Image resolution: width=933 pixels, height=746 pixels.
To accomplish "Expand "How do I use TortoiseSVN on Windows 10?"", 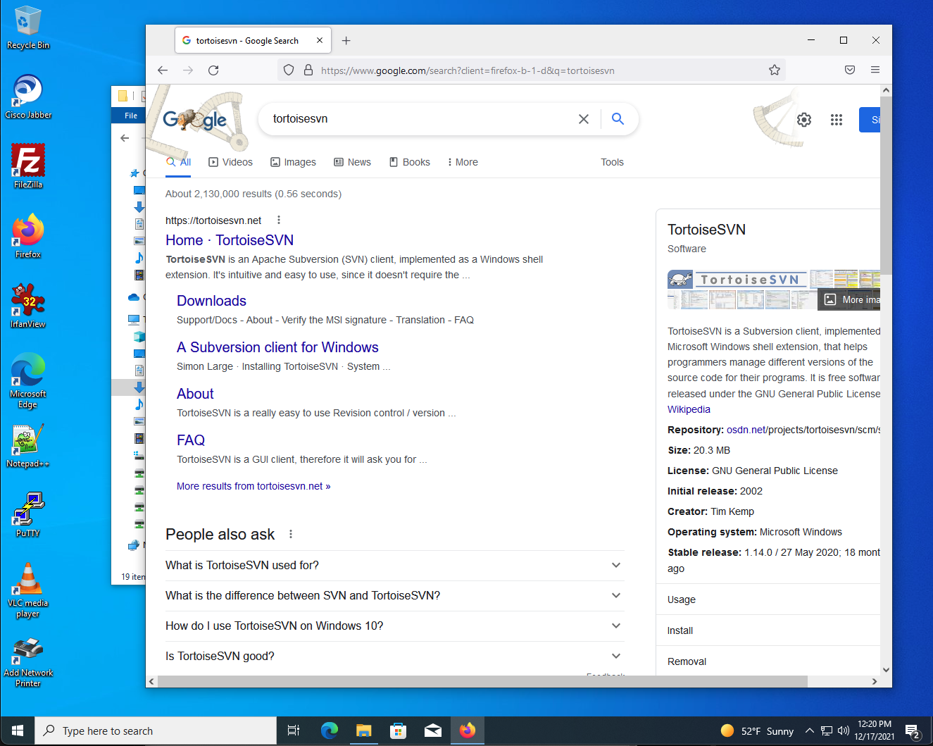I will click(x=394, y=626).
